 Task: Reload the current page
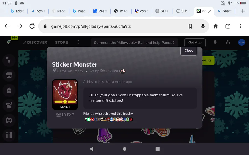pos(32,26)
